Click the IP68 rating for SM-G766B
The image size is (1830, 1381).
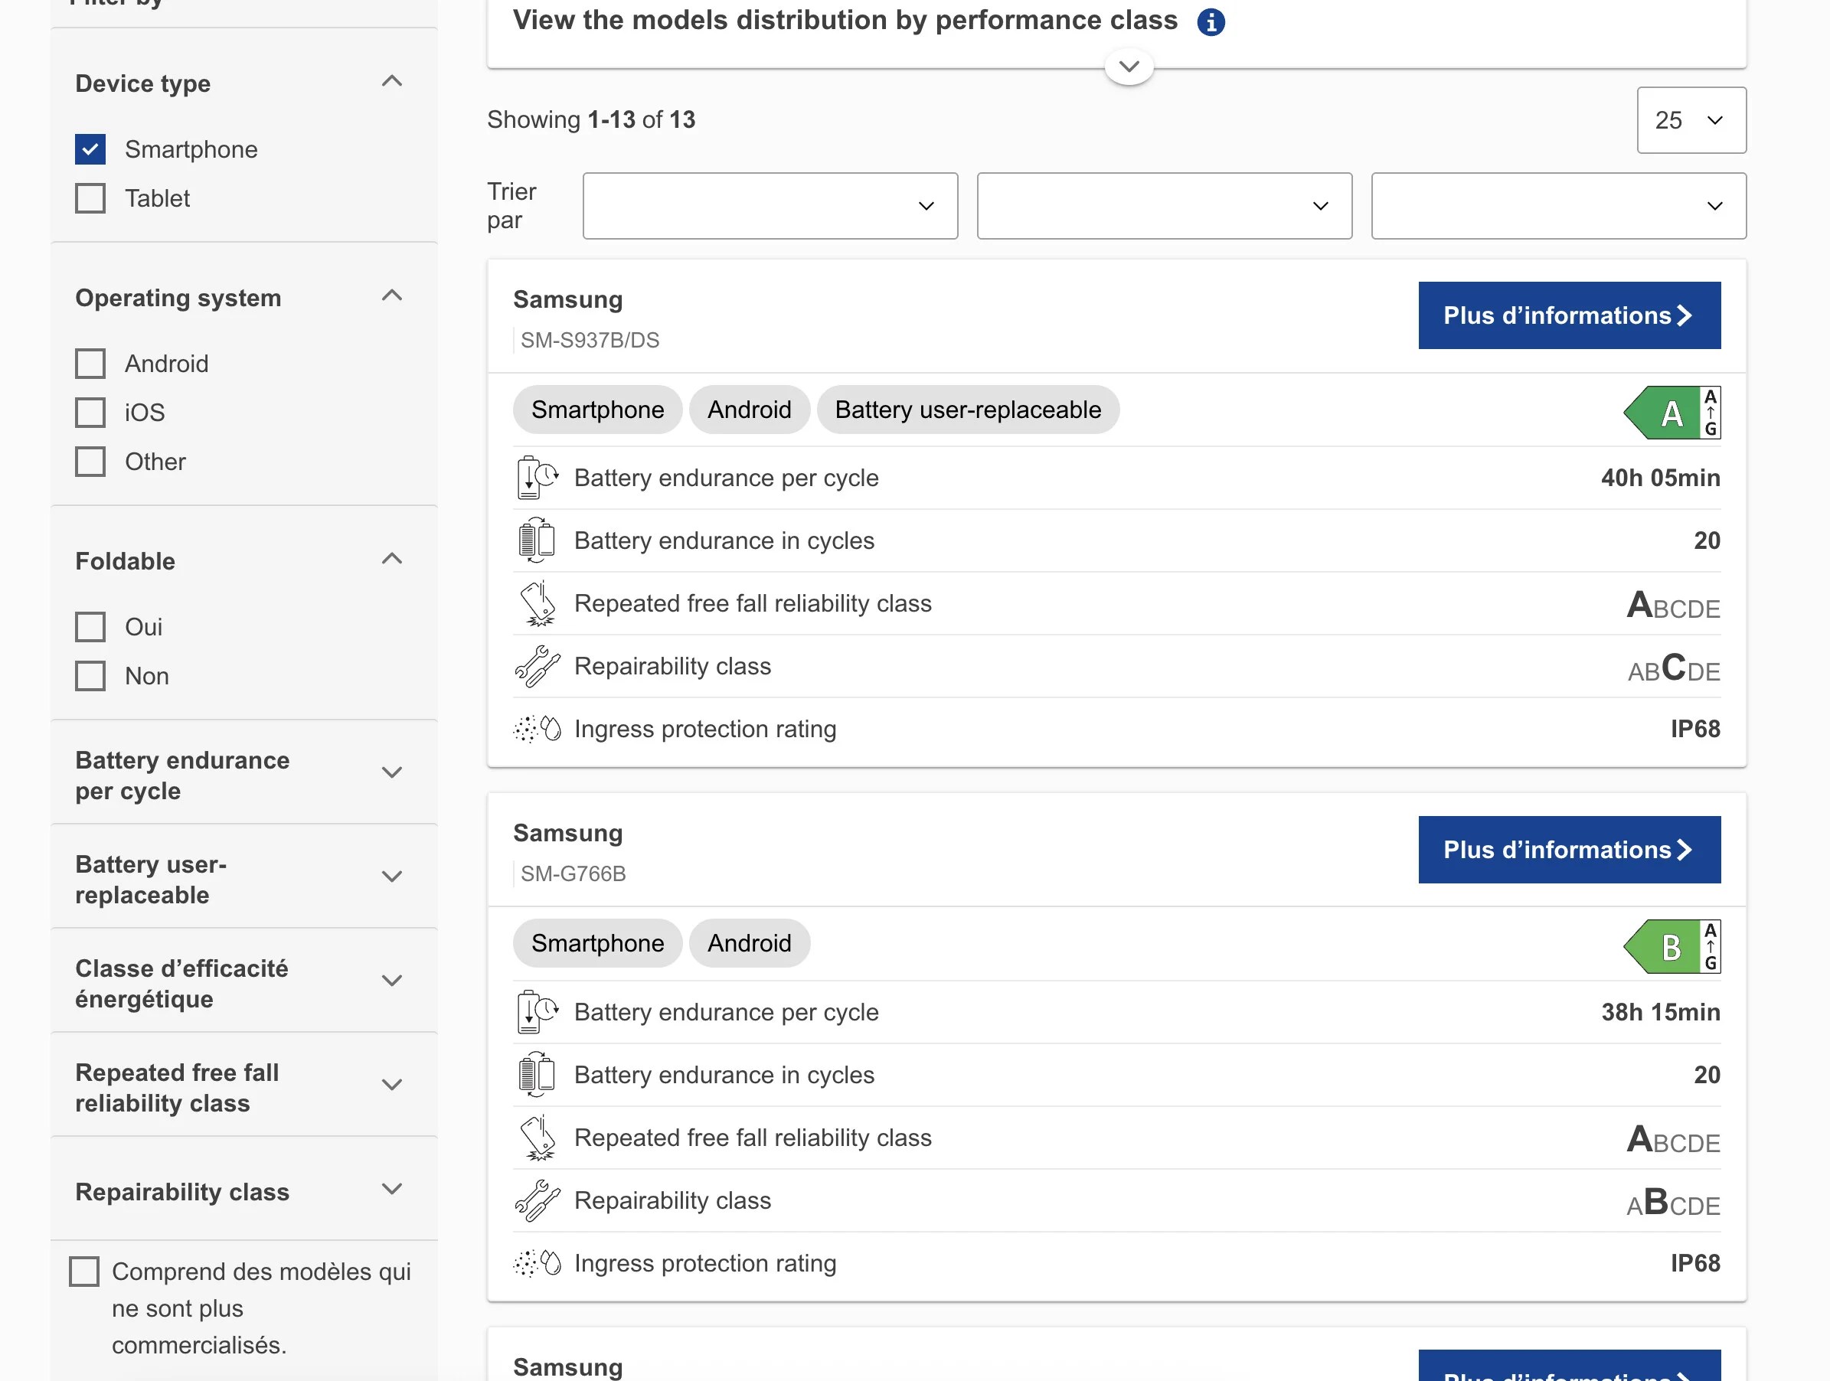click(x=1695, y=1264)
